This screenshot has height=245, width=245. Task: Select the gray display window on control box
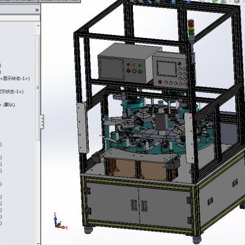click(x=111, y=68)
